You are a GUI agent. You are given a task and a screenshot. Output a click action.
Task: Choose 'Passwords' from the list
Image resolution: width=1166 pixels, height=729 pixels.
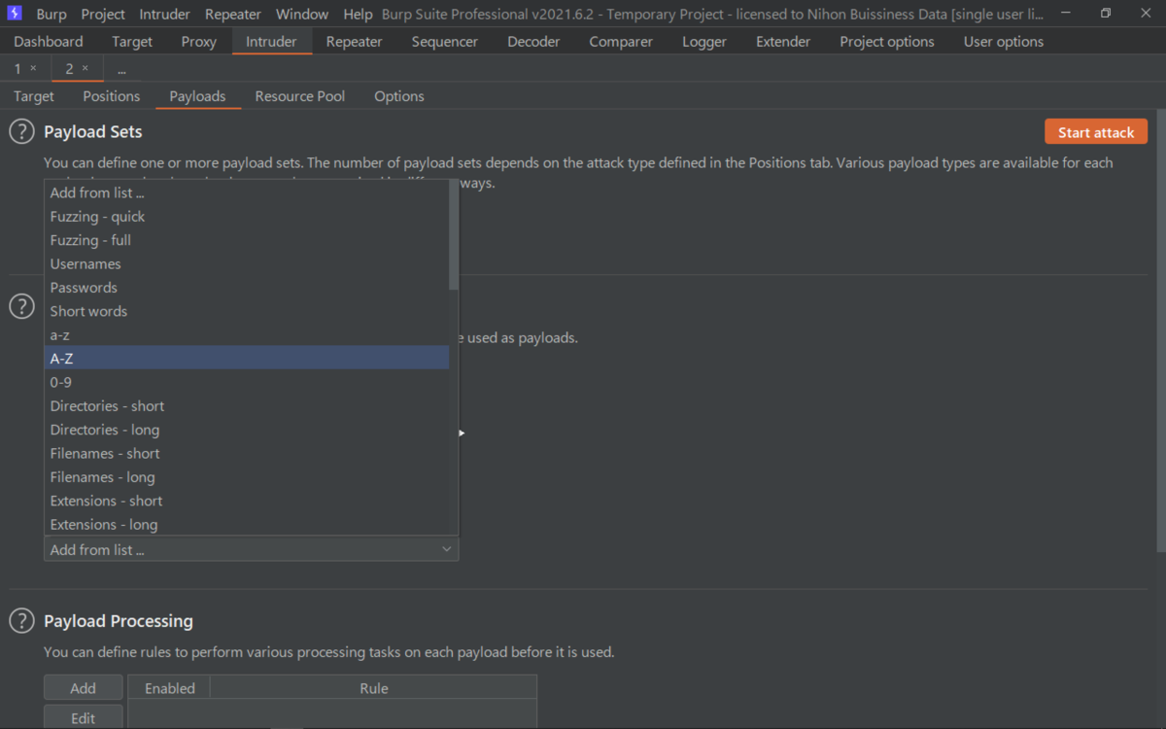[x=247, y=287]
